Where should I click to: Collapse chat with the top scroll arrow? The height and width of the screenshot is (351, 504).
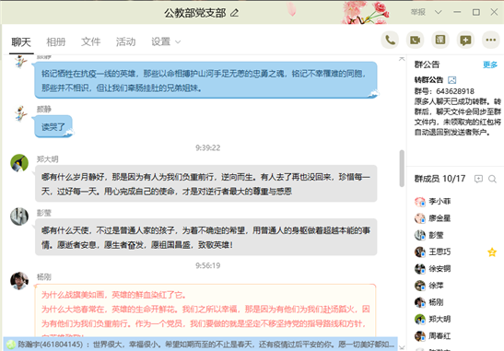(x=402, y=59)
